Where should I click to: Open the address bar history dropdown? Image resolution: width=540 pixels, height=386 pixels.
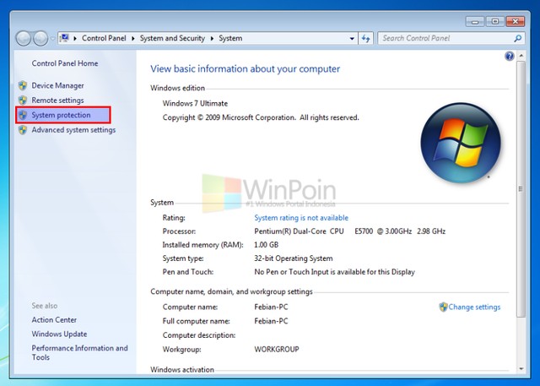pyautogui.click(x=352, y=39)
